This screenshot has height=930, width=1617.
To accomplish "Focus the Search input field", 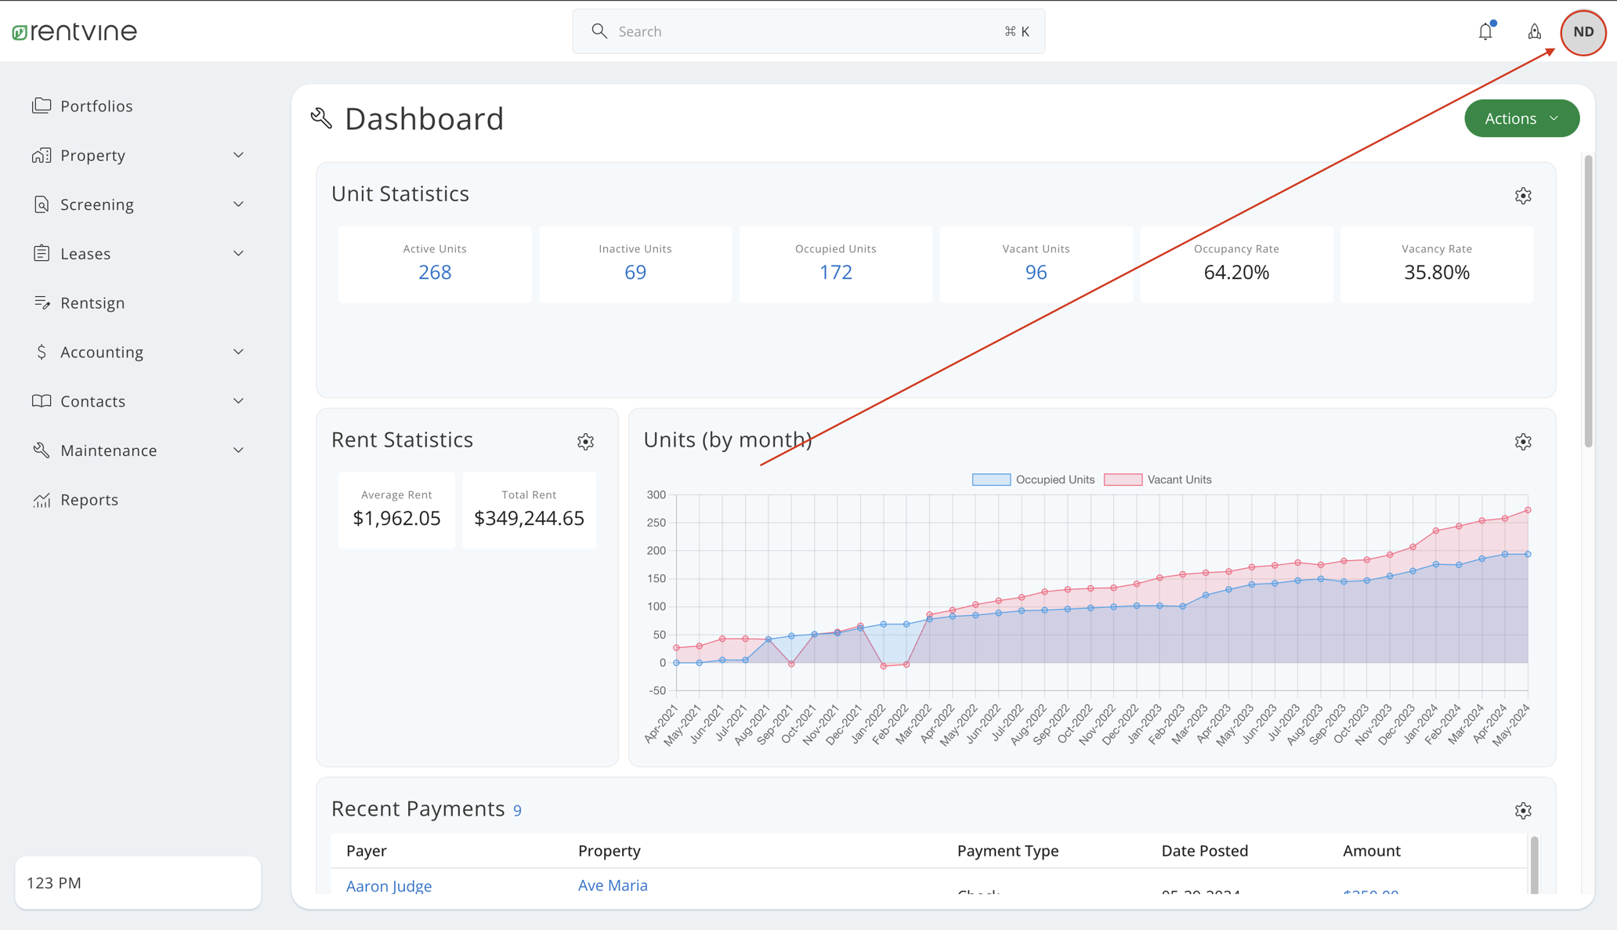I will [807, 31].
